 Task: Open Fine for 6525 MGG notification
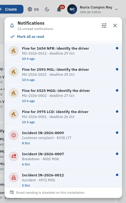click(63, 95)
